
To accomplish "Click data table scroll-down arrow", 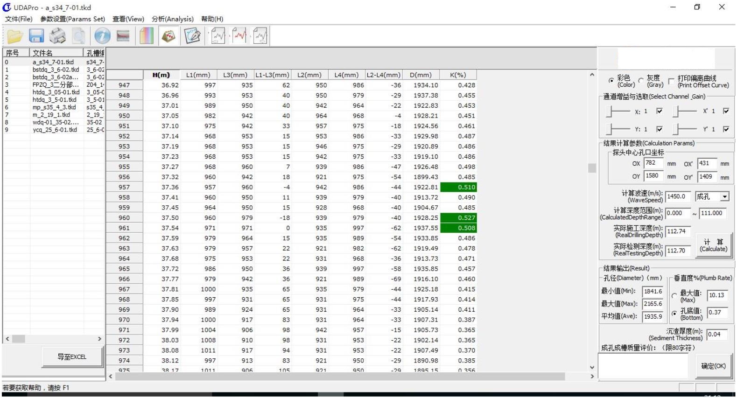I will (x=592, y=368).
